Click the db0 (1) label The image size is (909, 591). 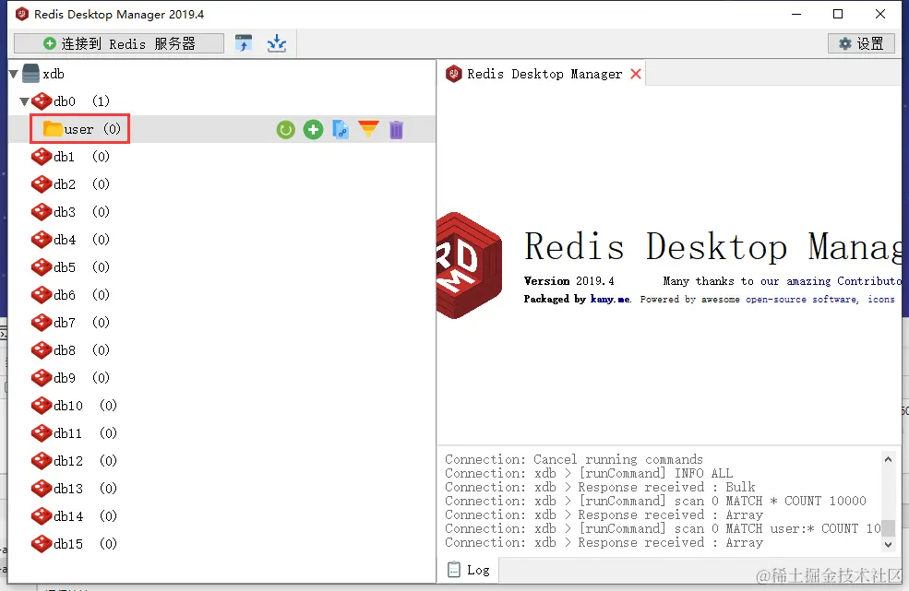[x=81, y=101]
